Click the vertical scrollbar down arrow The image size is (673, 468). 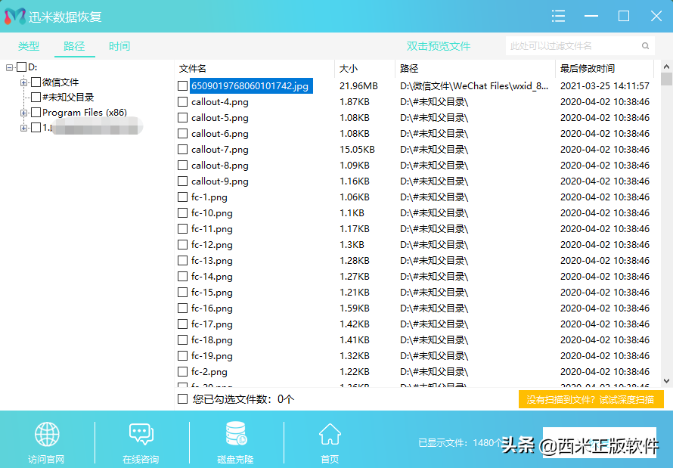[x=666, y=381]
